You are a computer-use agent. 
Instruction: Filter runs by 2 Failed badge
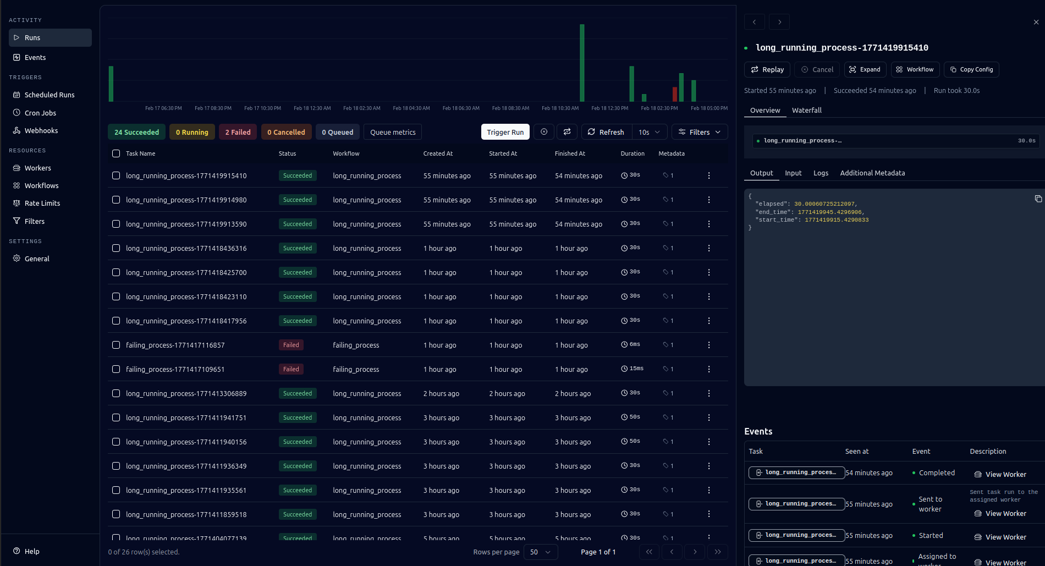coord(238,132)
